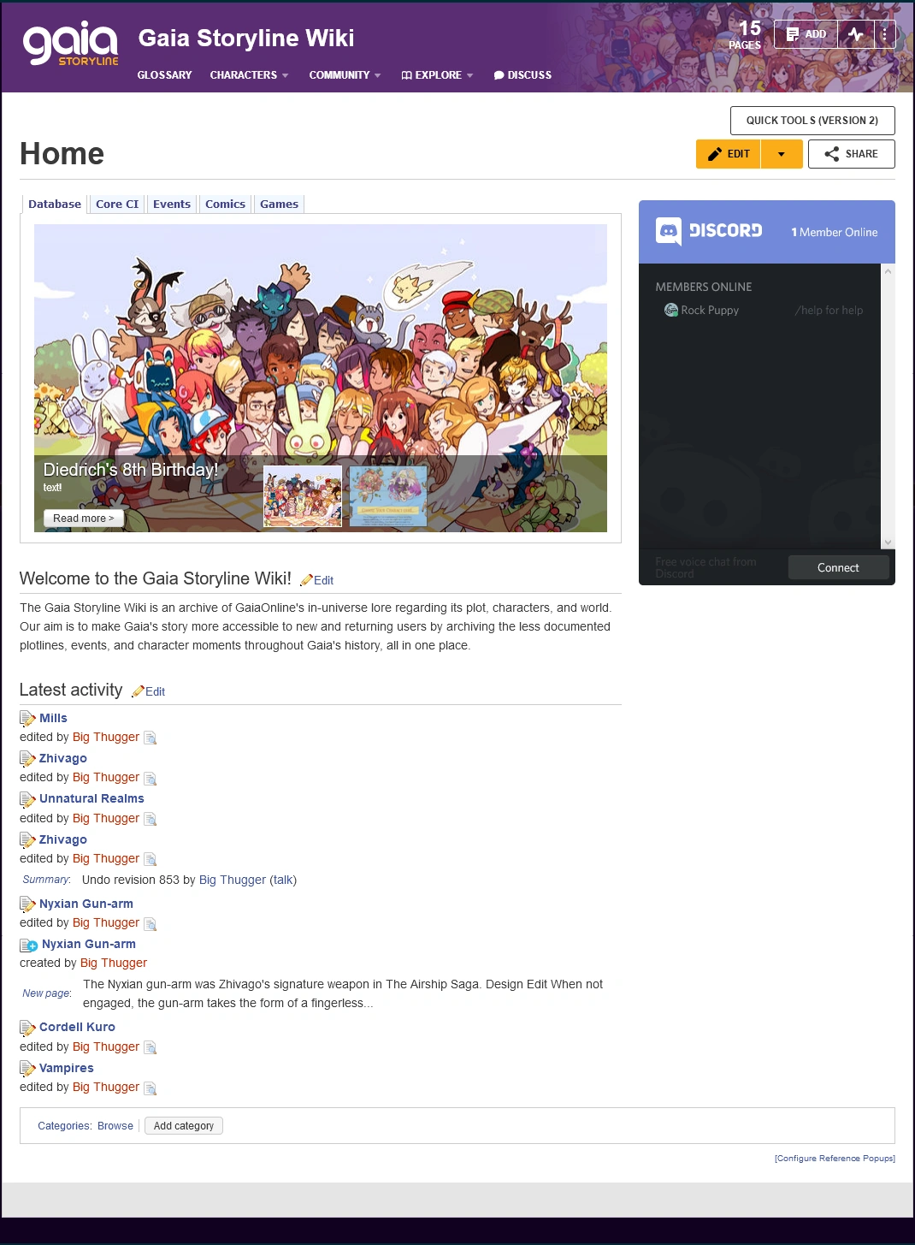Expand the CHARACTERS navigation dropdown

click(248, 75)
